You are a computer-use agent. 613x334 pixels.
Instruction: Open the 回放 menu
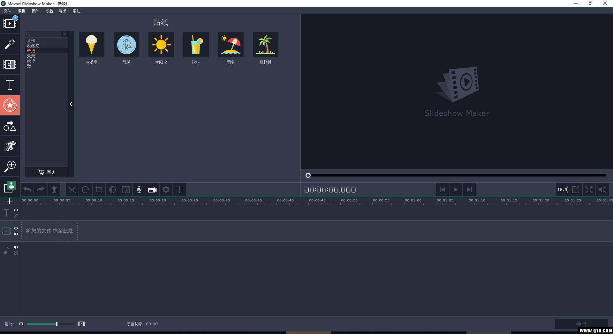point(35,11)
